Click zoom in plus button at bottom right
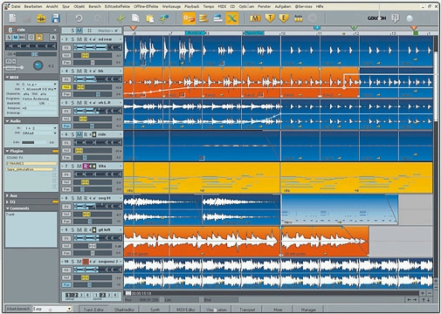This screenshot has height=314, width=441. tap(422, 293)
